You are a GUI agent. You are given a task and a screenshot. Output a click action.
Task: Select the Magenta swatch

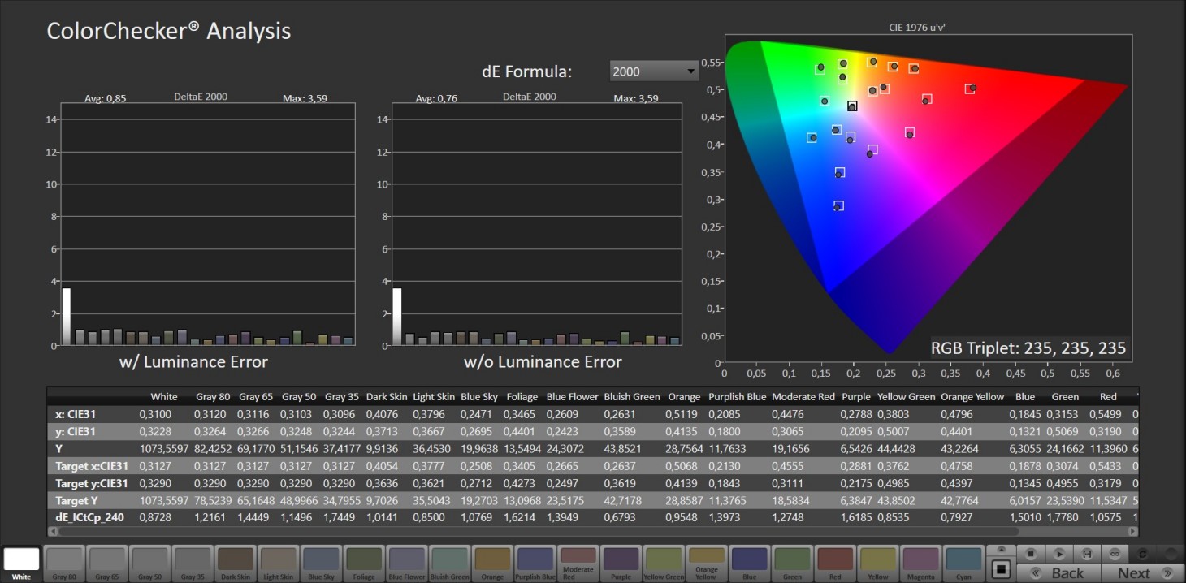pyautogui.click(x=920, y=564)
